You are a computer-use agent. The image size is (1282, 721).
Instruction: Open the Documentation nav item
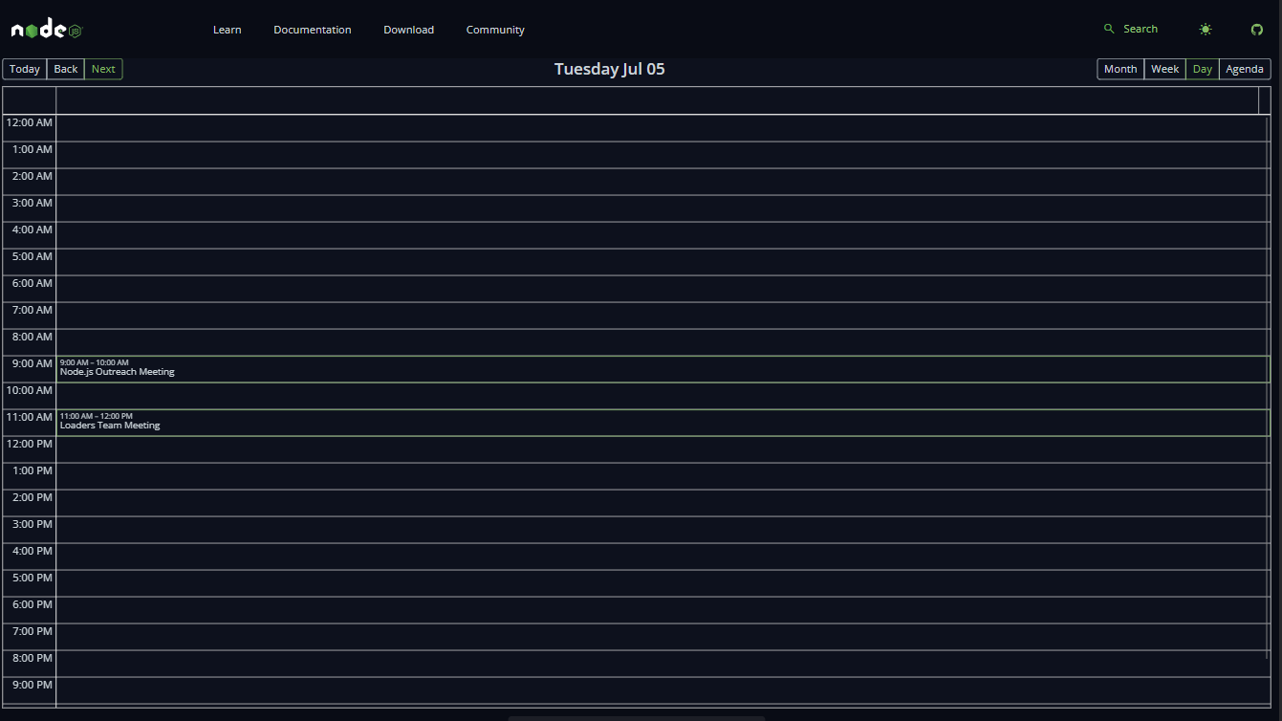tap(313, 30)
